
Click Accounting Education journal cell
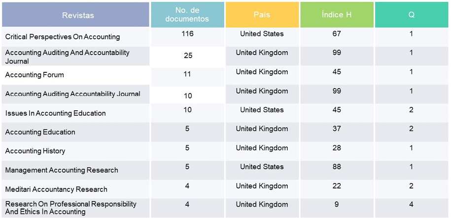click(40, 132)
